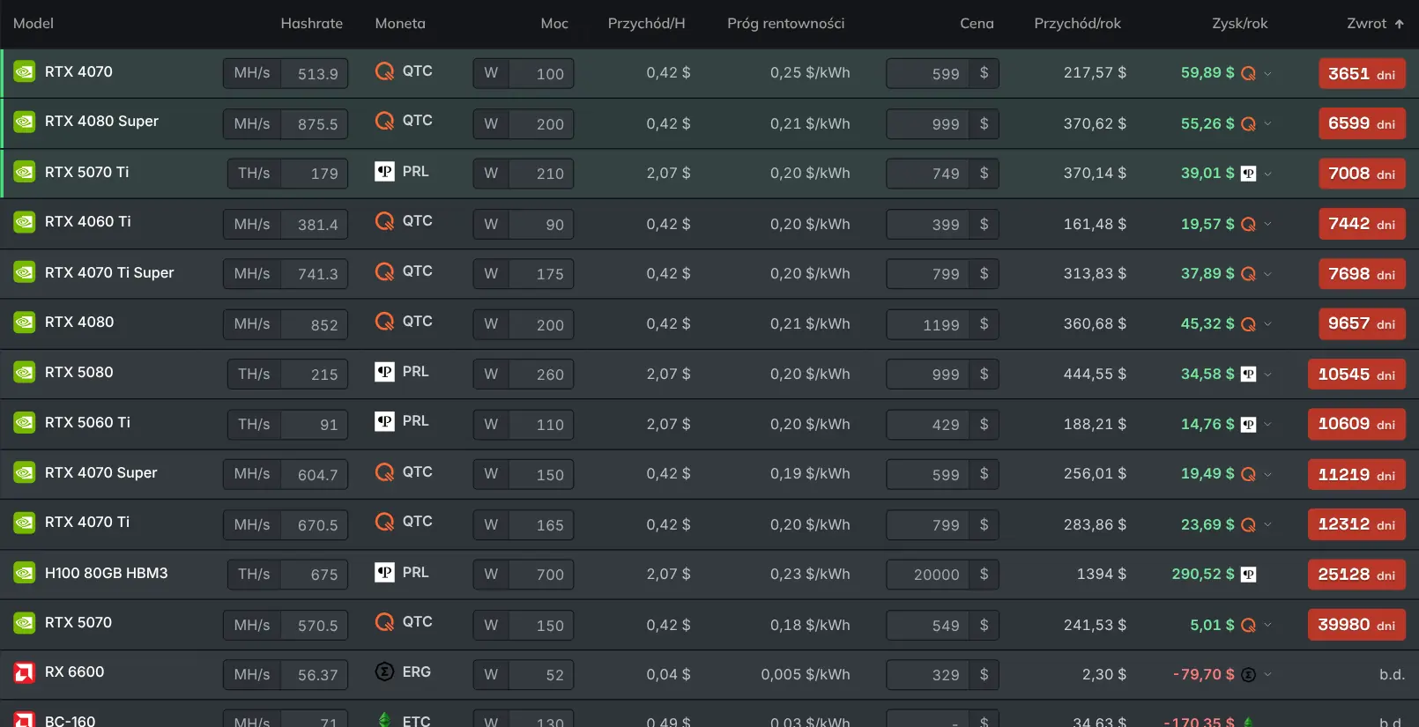This screenshot has width=1419, height=727.
Task: Click the ERG profit icon next to -79,70 $
Action: coord(1248,675)
